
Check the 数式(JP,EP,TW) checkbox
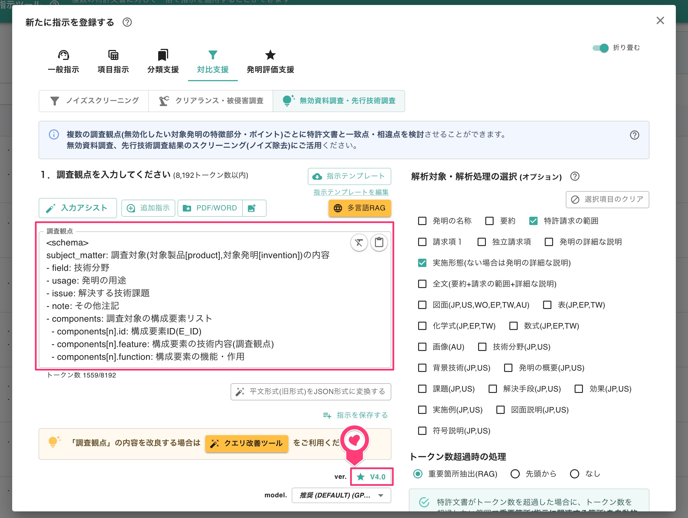[513, 326]
